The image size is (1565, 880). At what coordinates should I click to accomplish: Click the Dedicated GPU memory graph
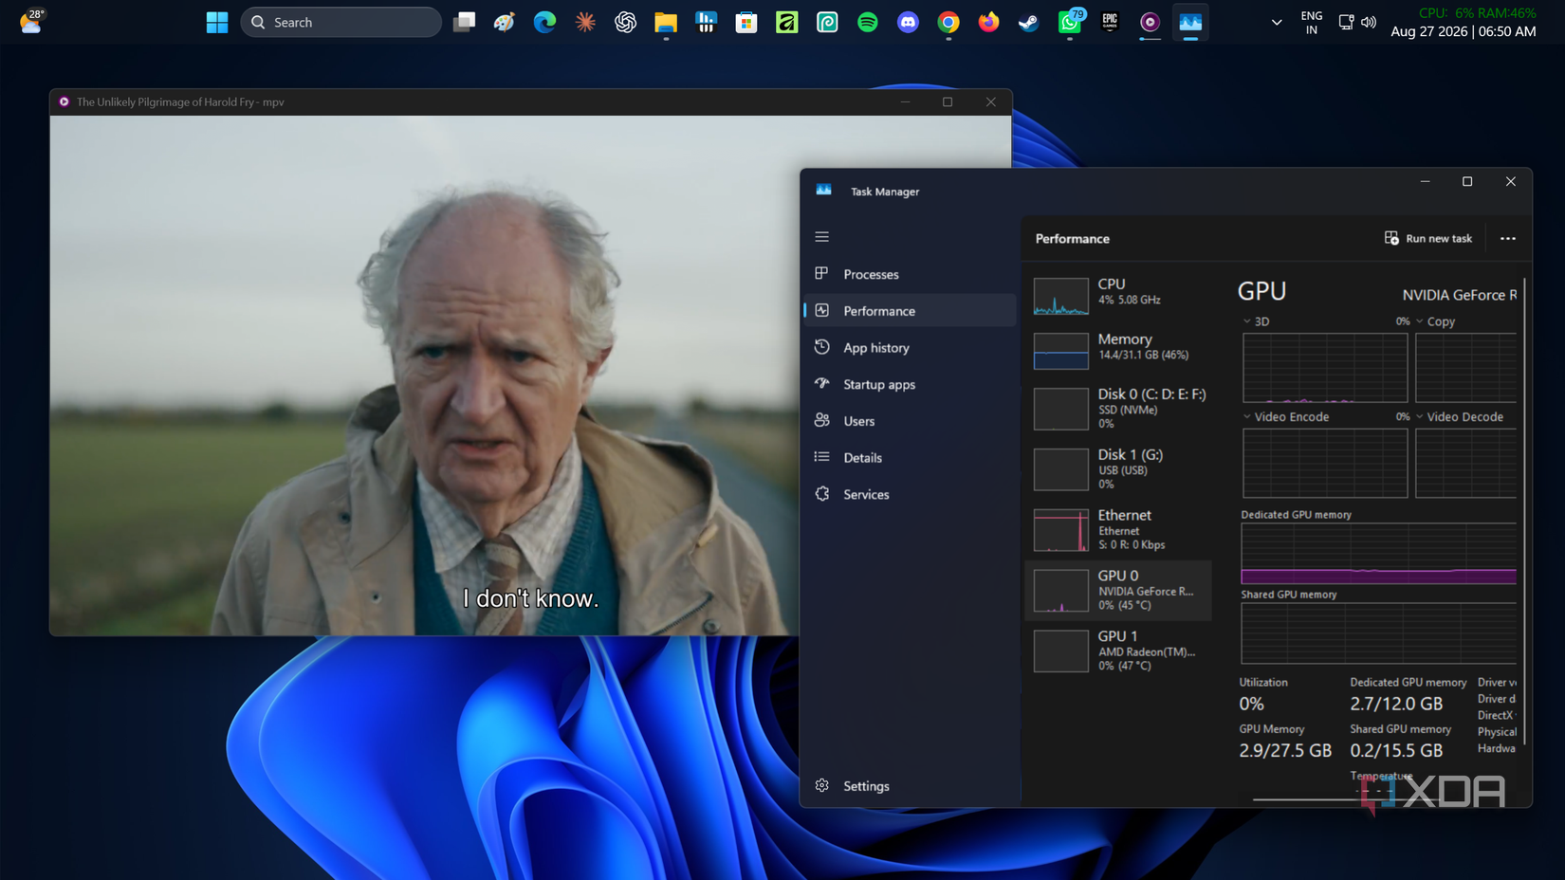(x=1378, y=554)
